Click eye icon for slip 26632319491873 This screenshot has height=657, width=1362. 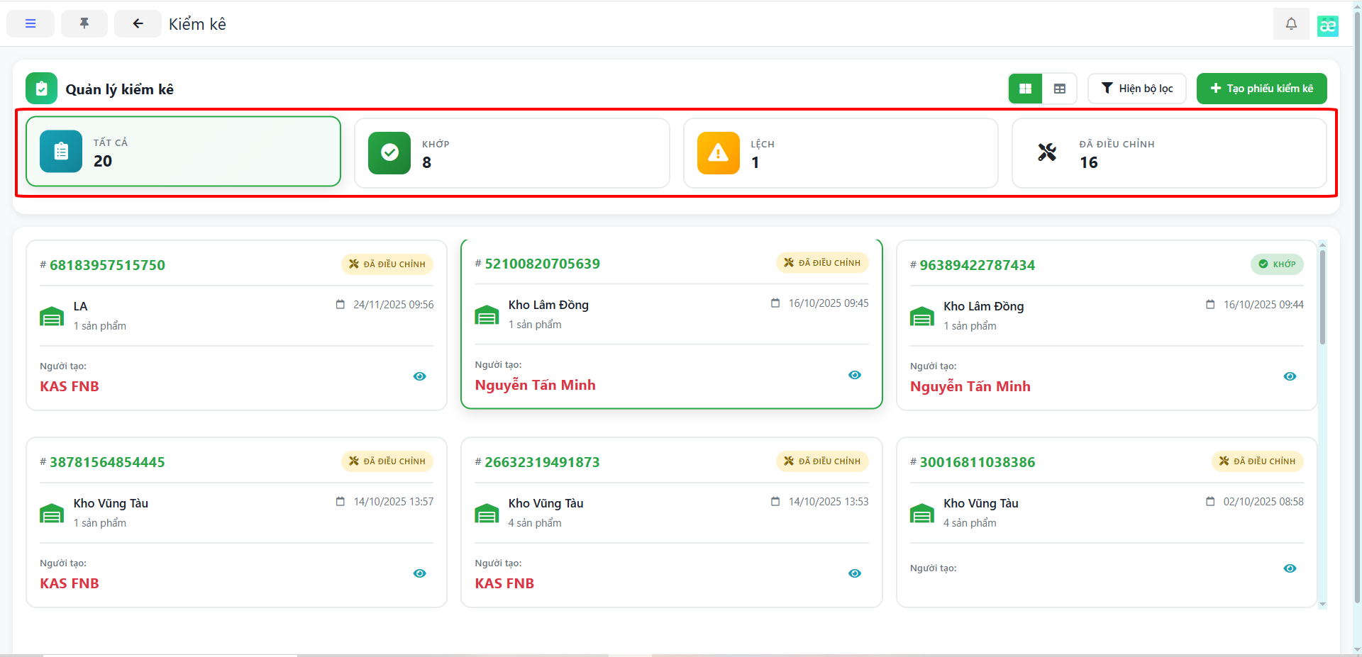[855, 573]
